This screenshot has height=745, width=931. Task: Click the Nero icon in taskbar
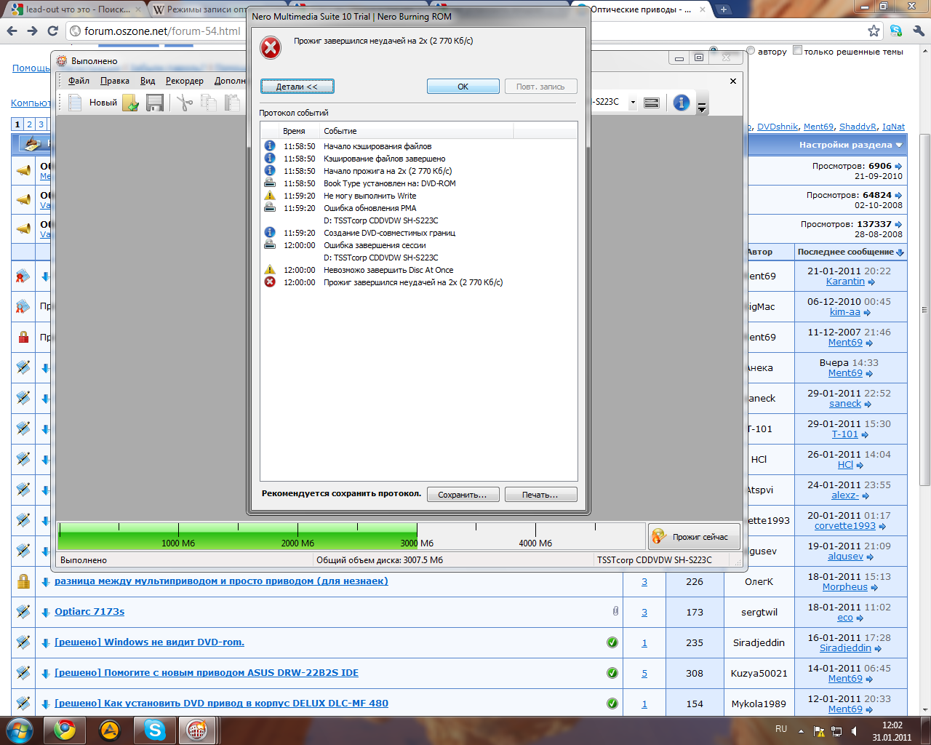[196, 729]
